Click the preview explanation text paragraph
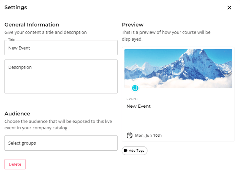This screenshot has height=173, width=240. (166, 36)
